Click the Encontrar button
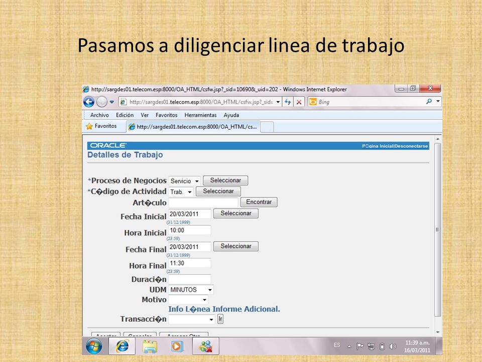This screenshot has width=482, height=362. pos(259,202)
